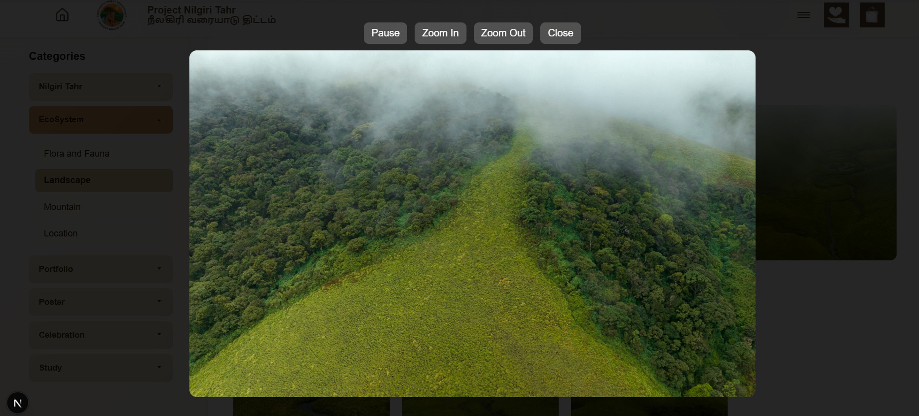
Task: Open the heart-in-hand donate icon
Action: click(x=836, y=15)
